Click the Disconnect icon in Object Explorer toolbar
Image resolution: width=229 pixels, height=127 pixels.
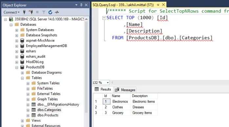coord(31,12)
